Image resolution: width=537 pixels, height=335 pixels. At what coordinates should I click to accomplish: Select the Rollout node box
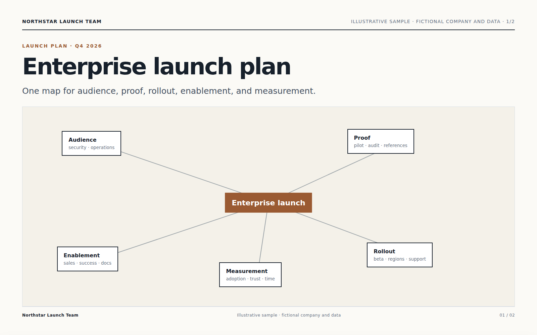pyautogui.click(x=400, y=255)
